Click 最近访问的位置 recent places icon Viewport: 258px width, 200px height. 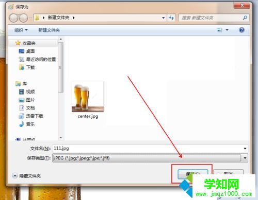point(22,59)
